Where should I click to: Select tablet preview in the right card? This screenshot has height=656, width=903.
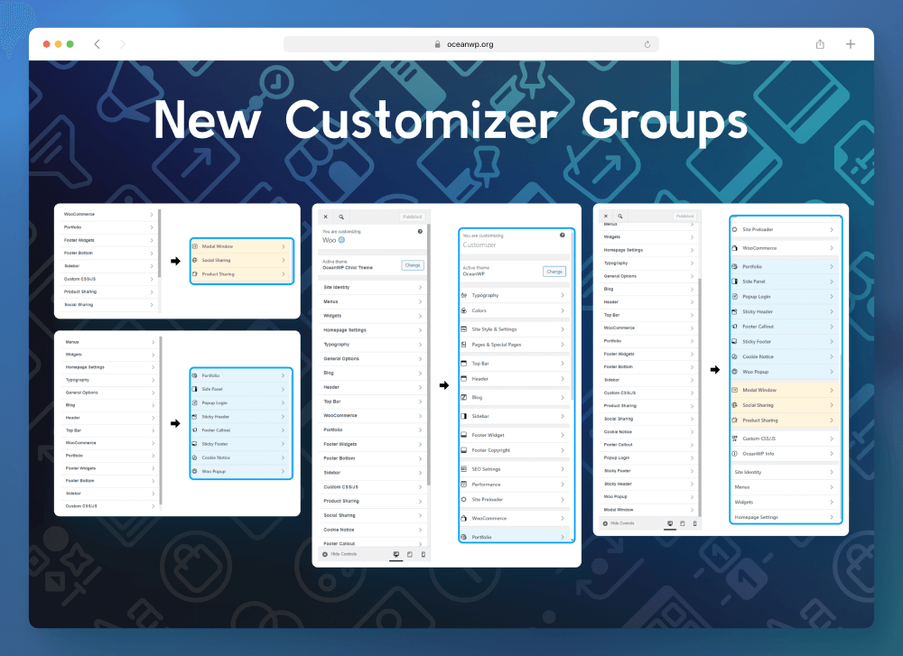tap(683, 523)
